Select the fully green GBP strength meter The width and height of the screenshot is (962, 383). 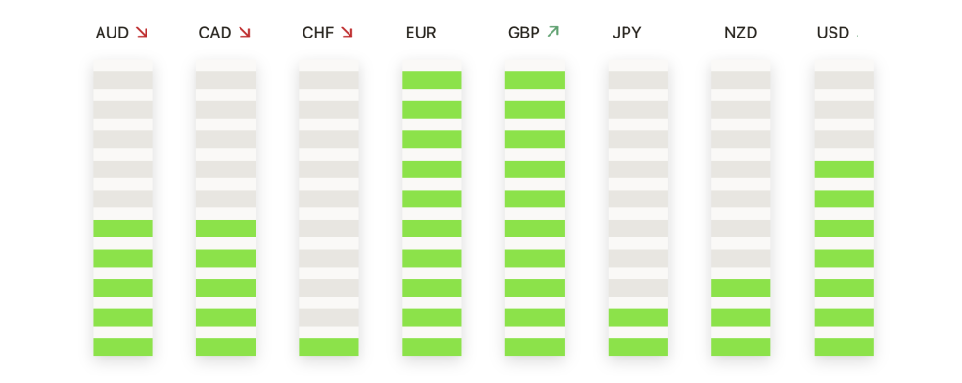tap(535, 207)
